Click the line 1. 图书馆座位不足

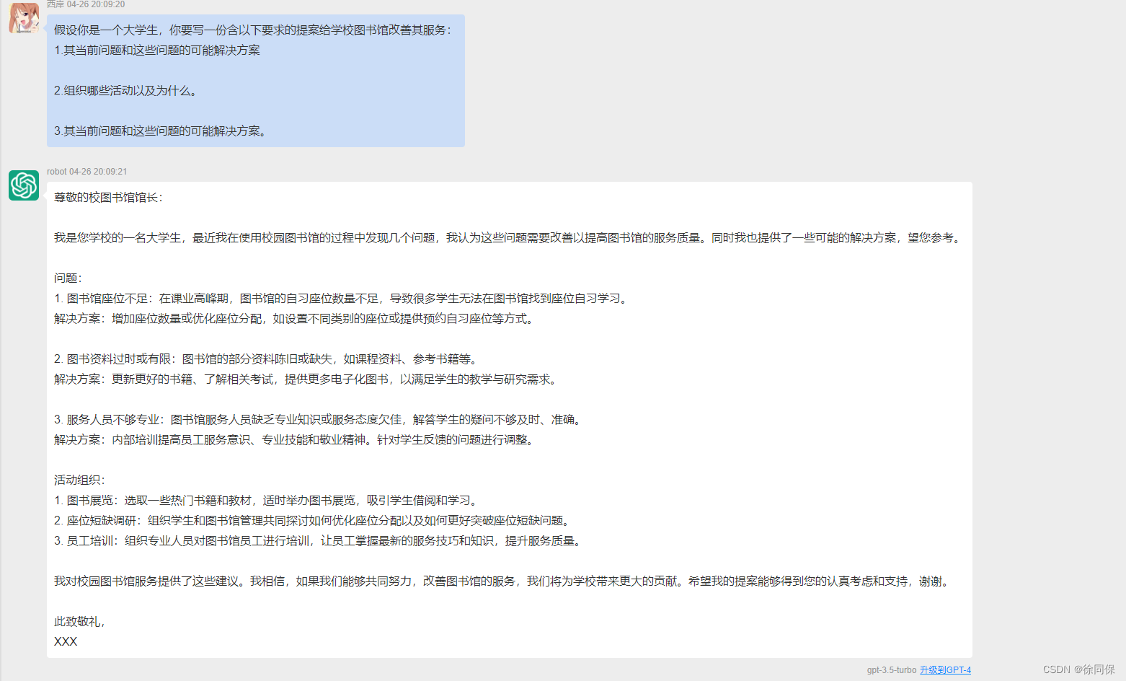pos(342,299)
